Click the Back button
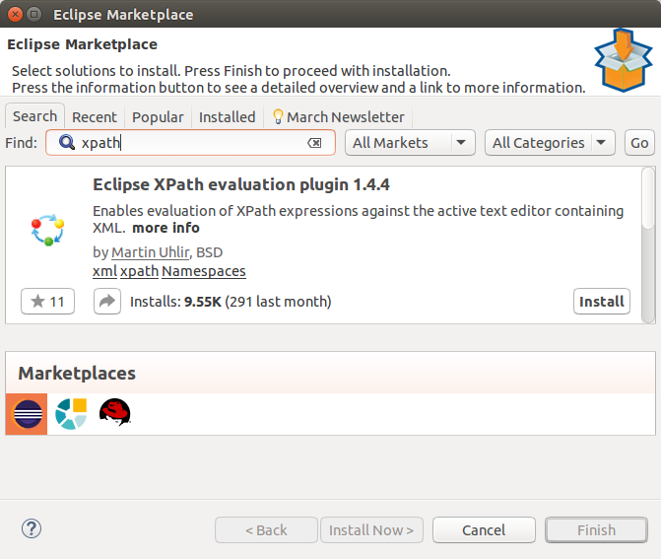661x559 pixels. click(266, 529)
